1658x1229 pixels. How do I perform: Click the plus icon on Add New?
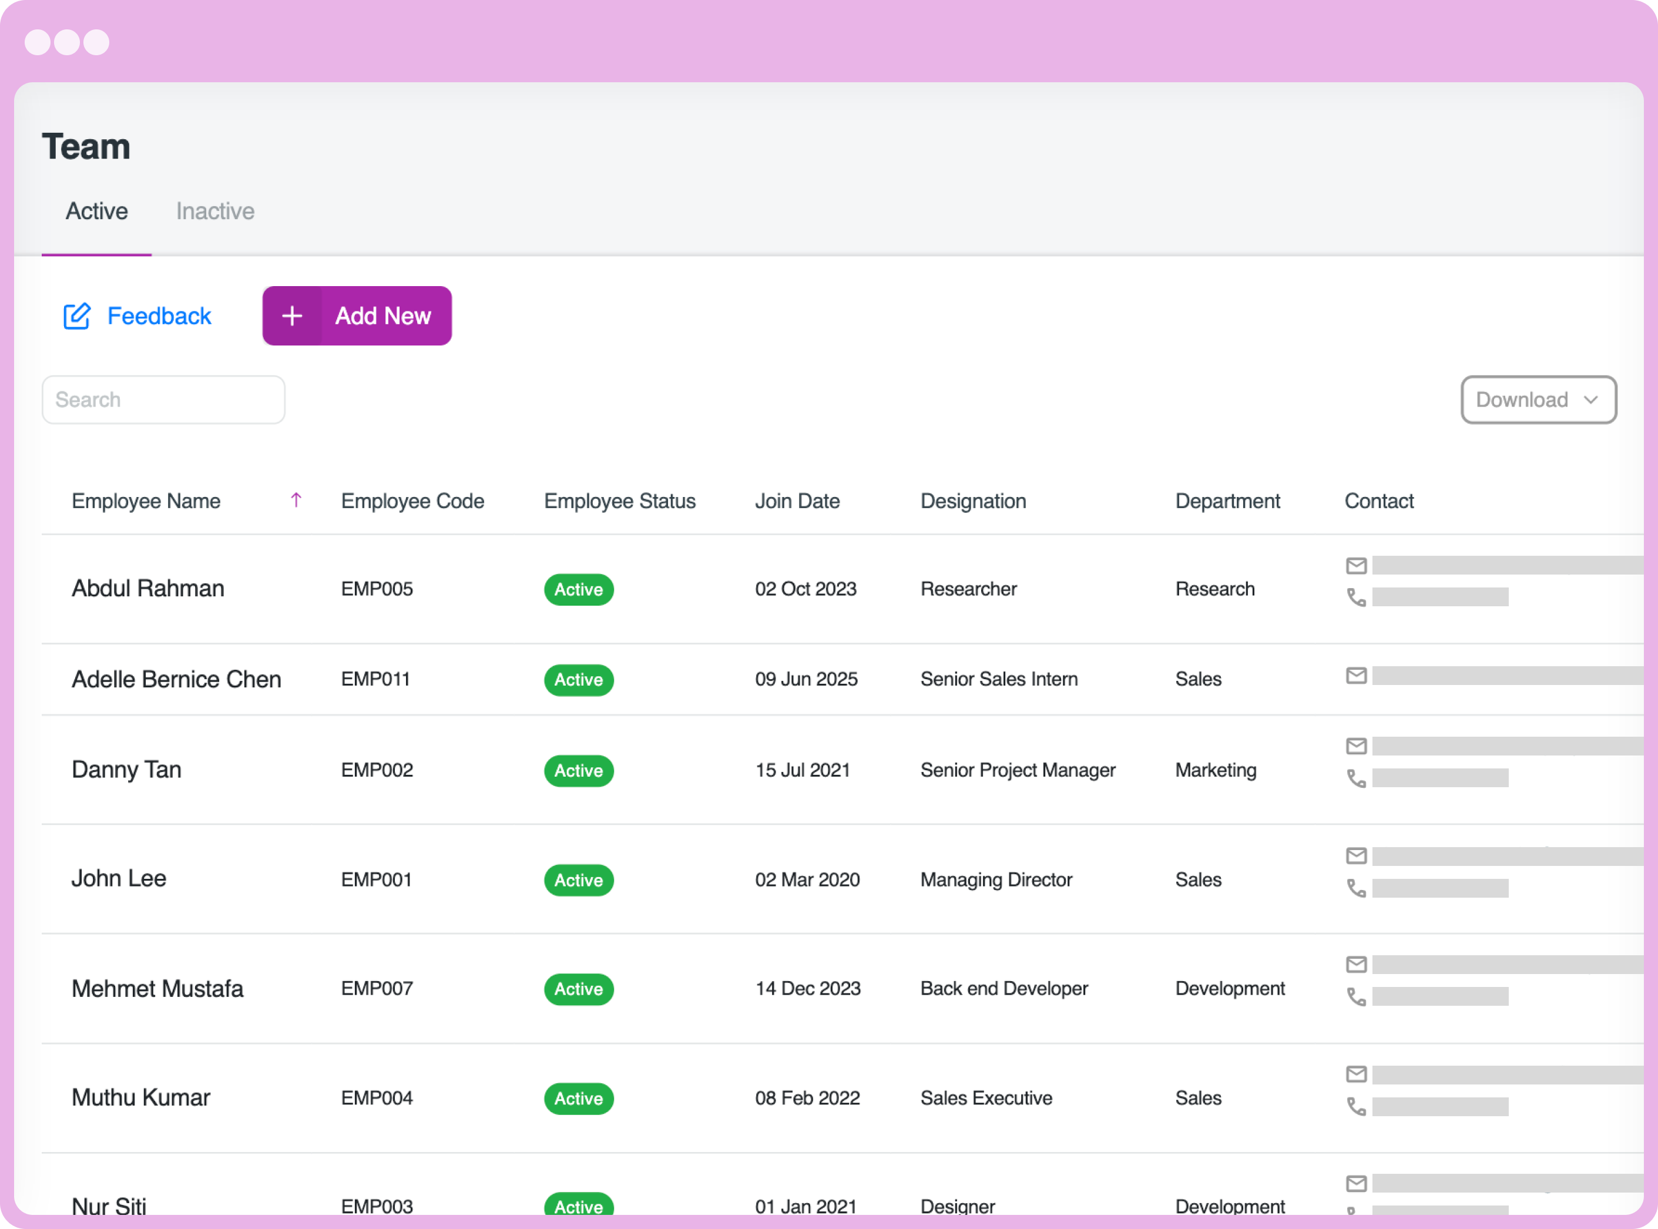tap(291, 315)
